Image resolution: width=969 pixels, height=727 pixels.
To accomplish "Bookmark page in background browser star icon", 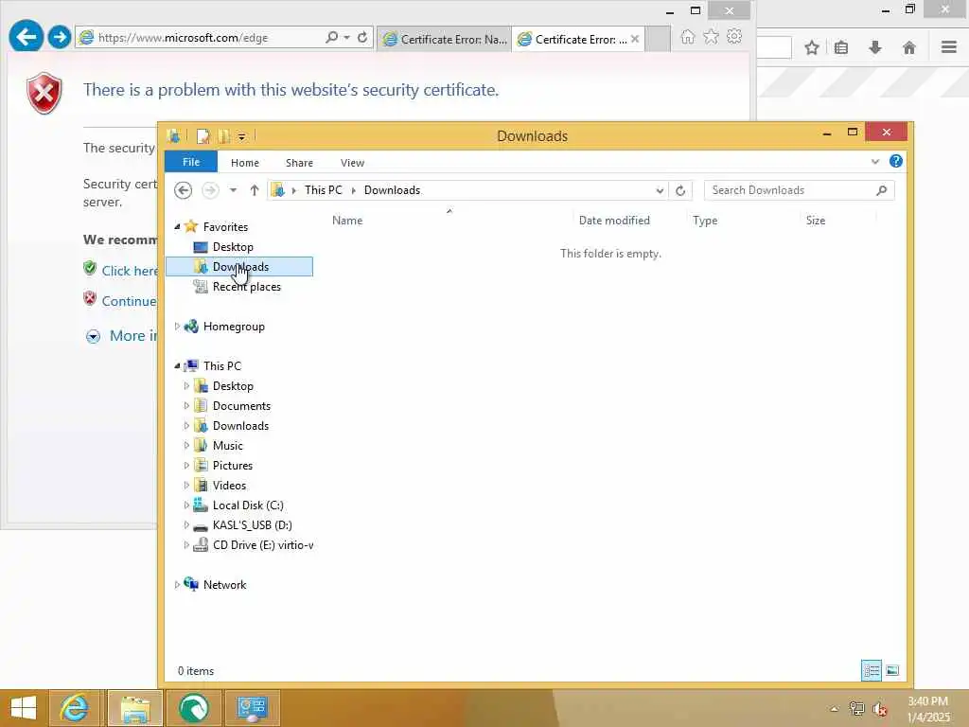I will pyautogui.click(x=812, y=47).
